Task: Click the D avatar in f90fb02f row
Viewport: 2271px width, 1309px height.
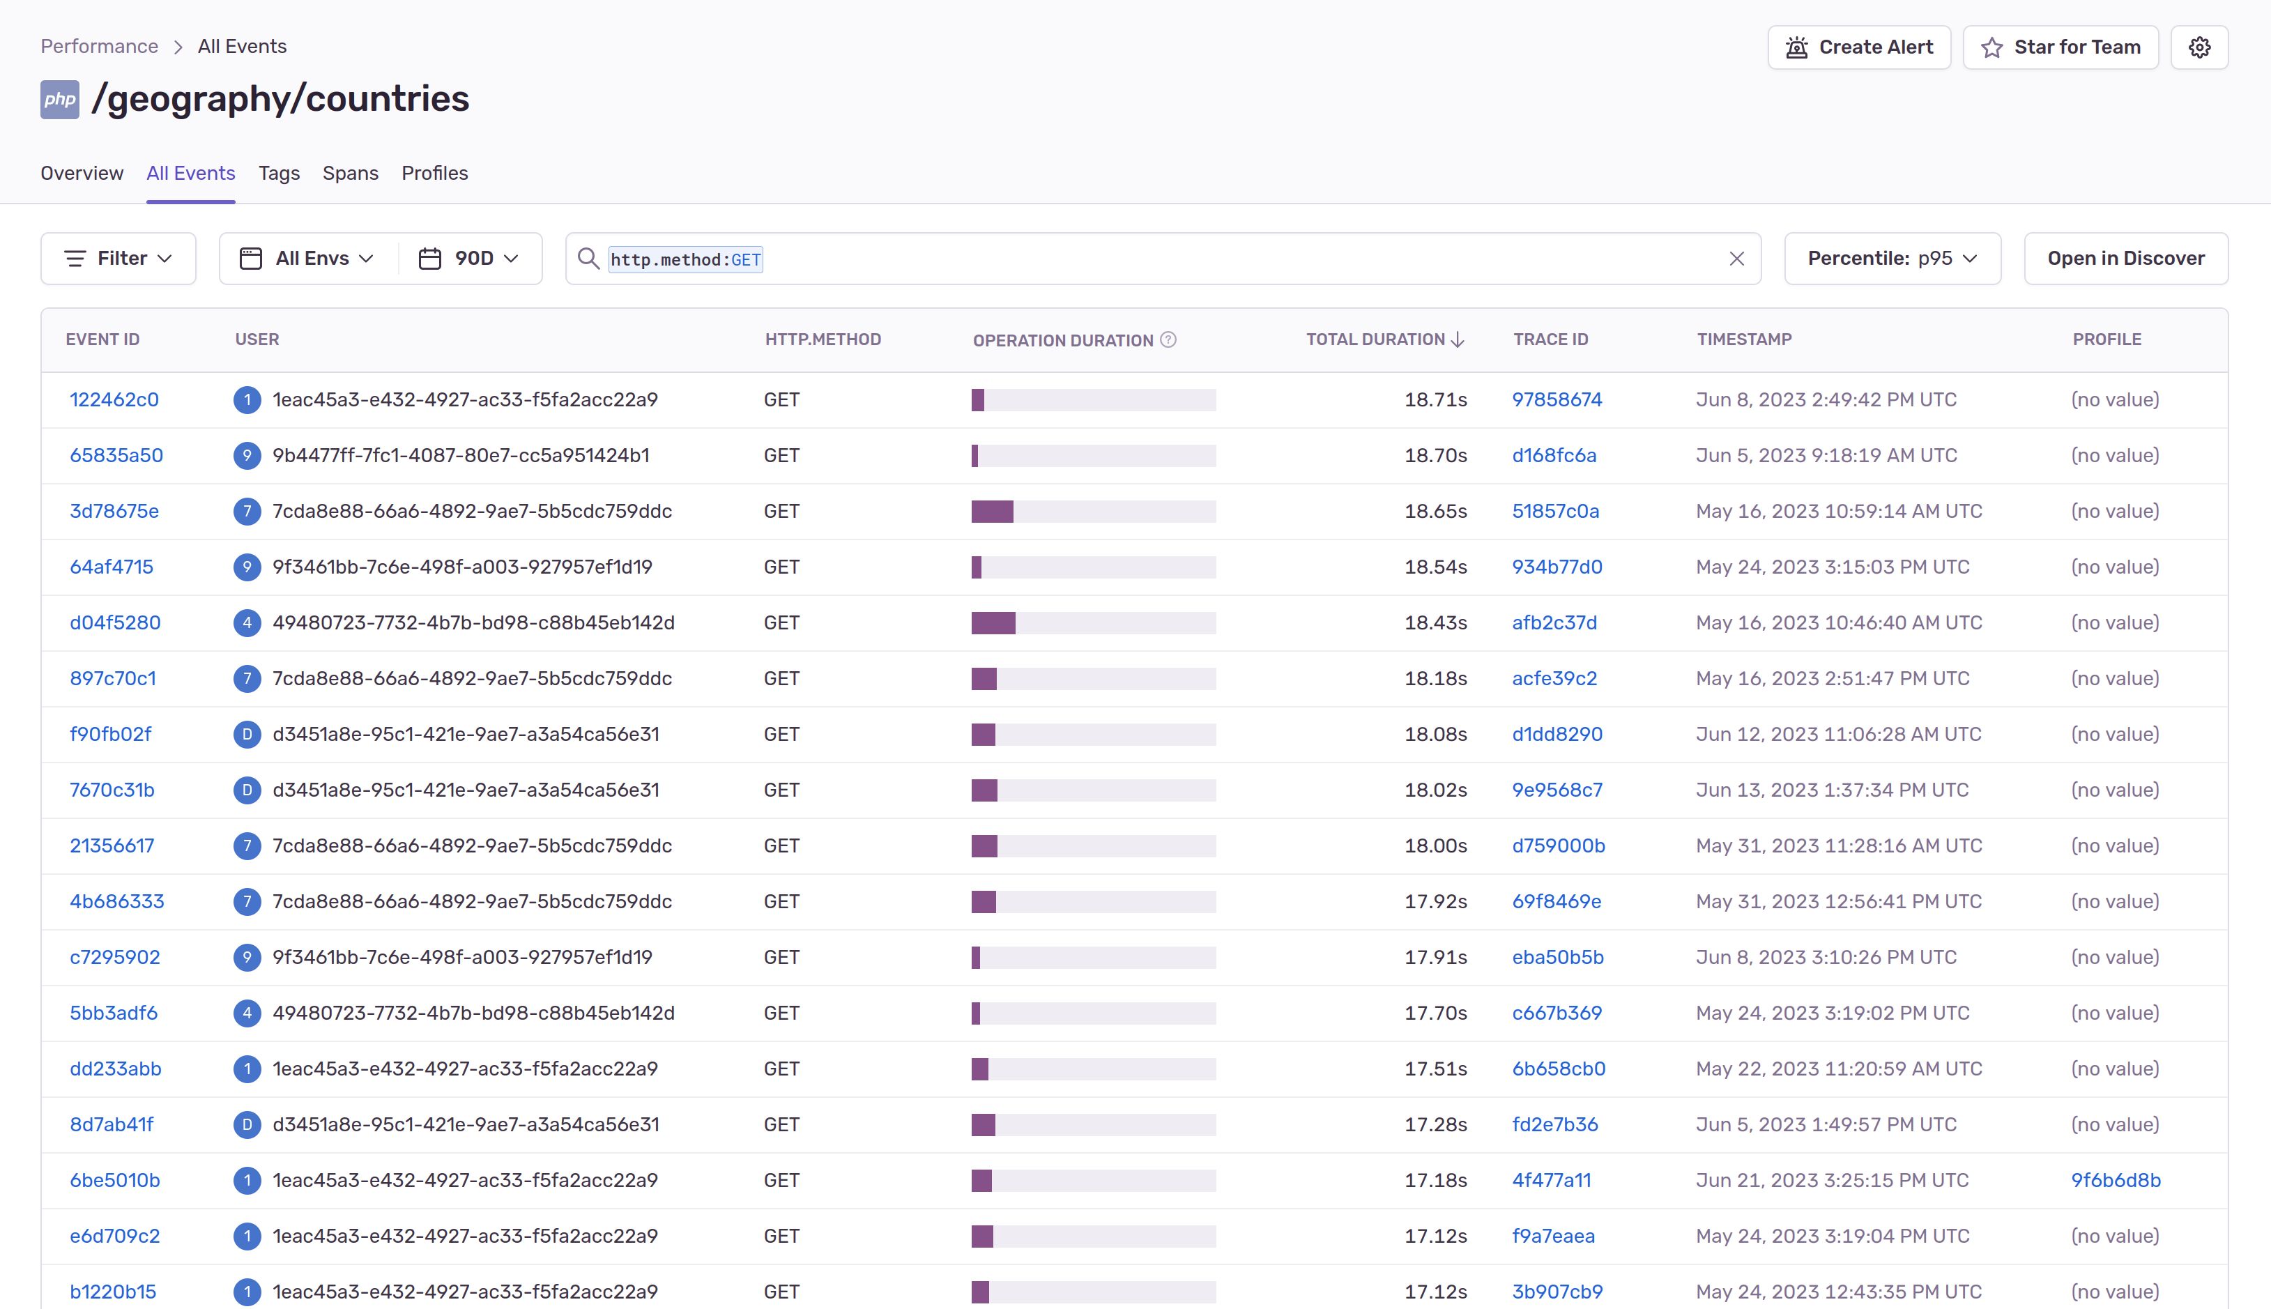Action: [x=246, y=735]
